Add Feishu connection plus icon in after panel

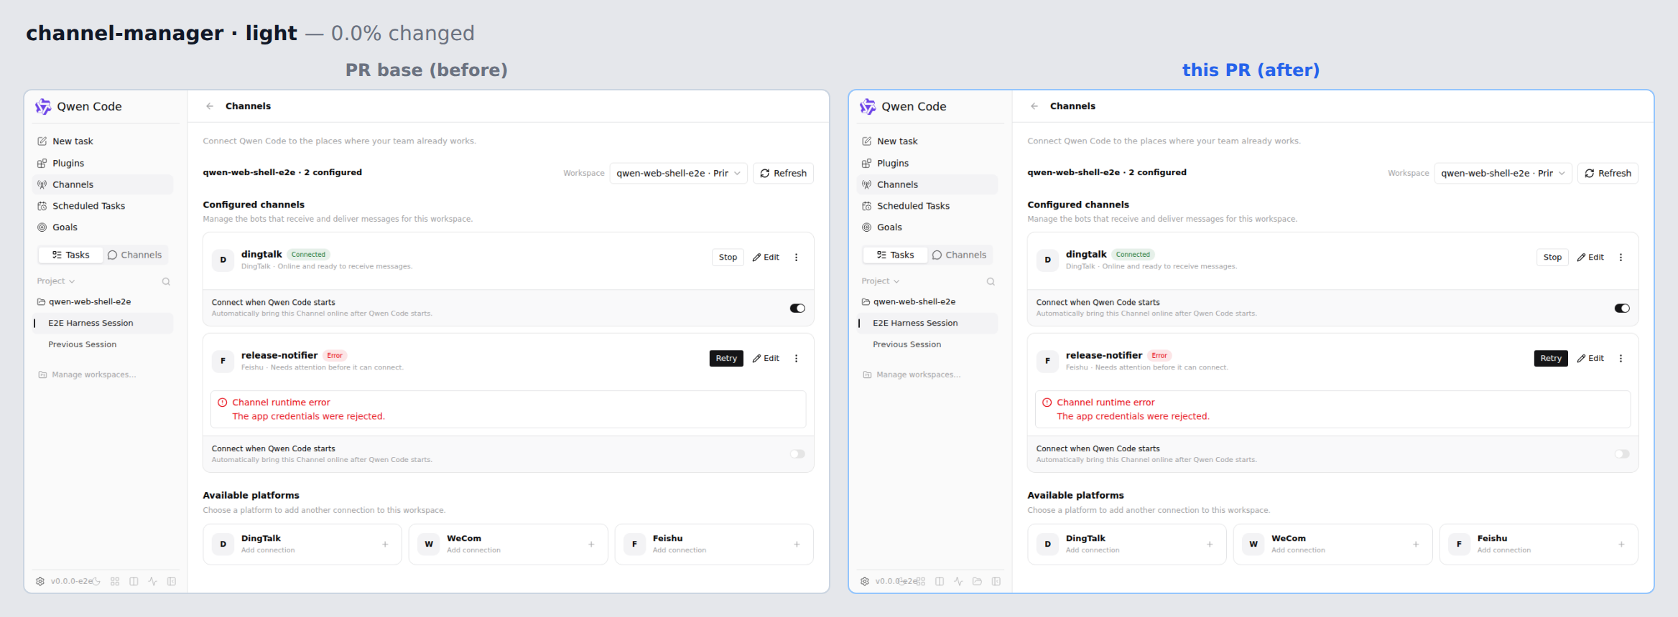(x=1621, y=545)
